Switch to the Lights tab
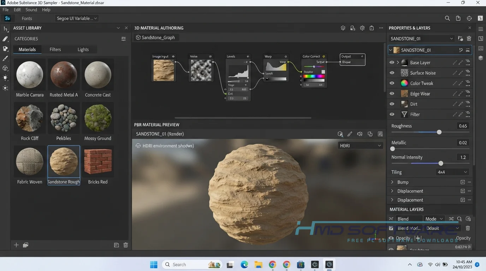Viewport: 486px width, 271px height. [83, 49]
